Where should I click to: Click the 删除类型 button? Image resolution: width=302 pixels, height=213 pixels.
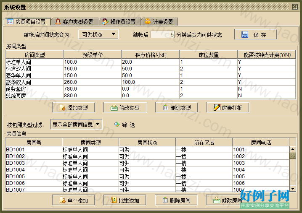176,107
